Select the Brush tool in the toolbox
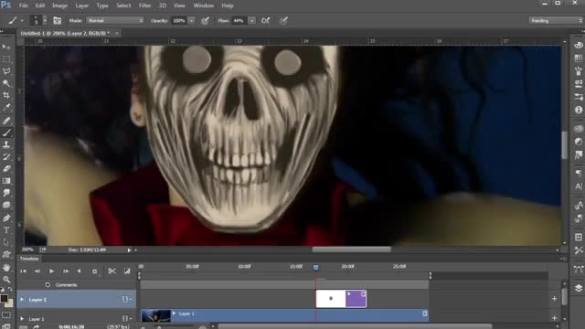Screen dimensions: 585x329 (x=6, y=133)
